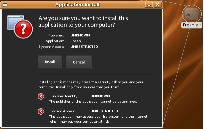The height and width of the screenshot is (129, 204).
Task: Click the Application Install title text
Action: tap(77, 5)
